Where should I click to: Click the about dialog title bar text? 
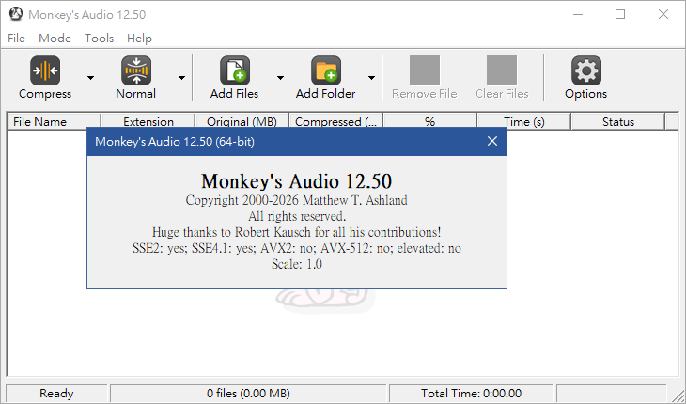(x=175, y=142)
